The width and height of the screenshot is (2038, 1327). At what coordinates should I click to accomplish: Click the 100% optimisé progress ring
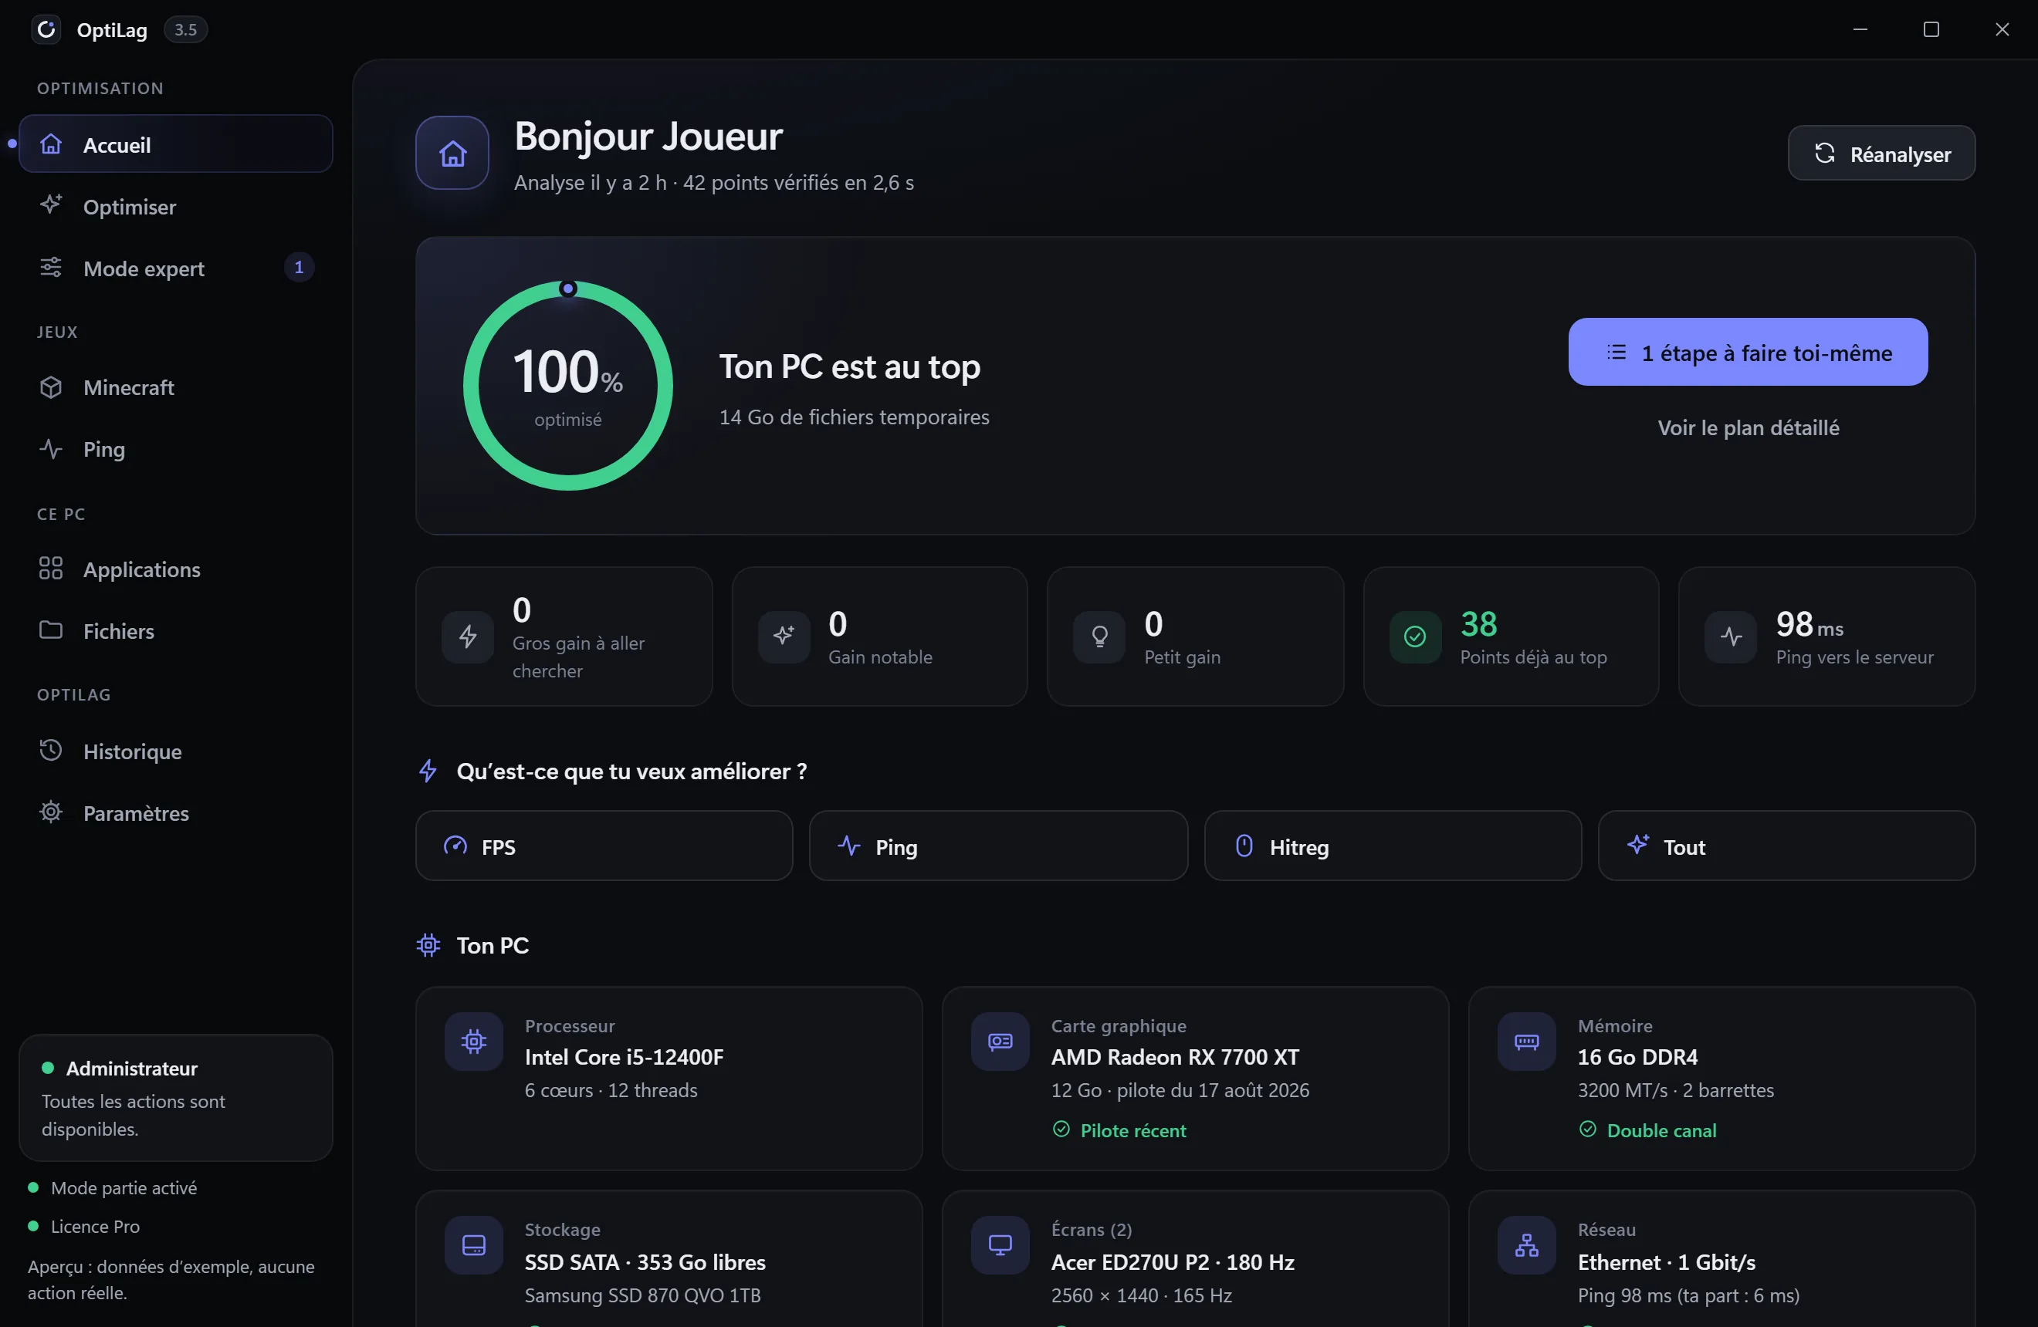(567, 385)
